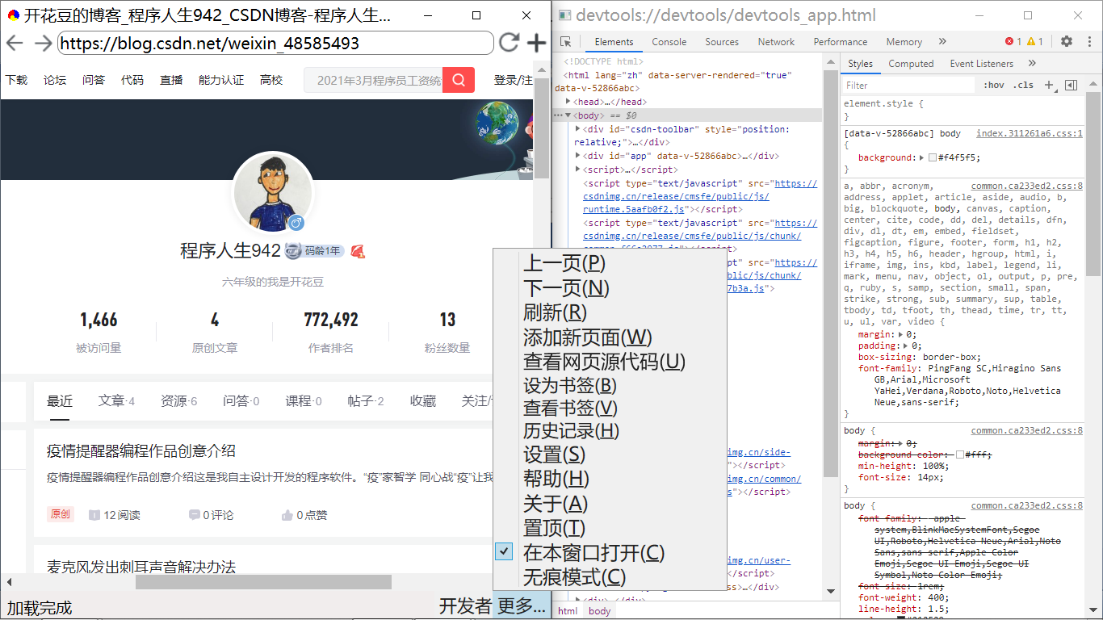Open the Network tab

pos(776,42)
